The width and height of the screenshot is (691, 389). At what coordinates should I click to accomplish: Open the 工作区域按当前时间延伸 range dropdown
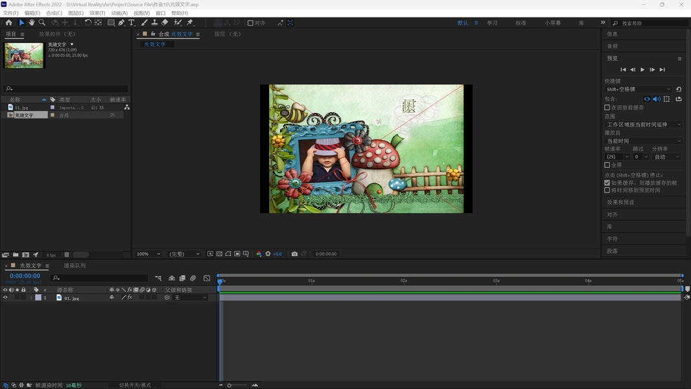click(644, 124)
